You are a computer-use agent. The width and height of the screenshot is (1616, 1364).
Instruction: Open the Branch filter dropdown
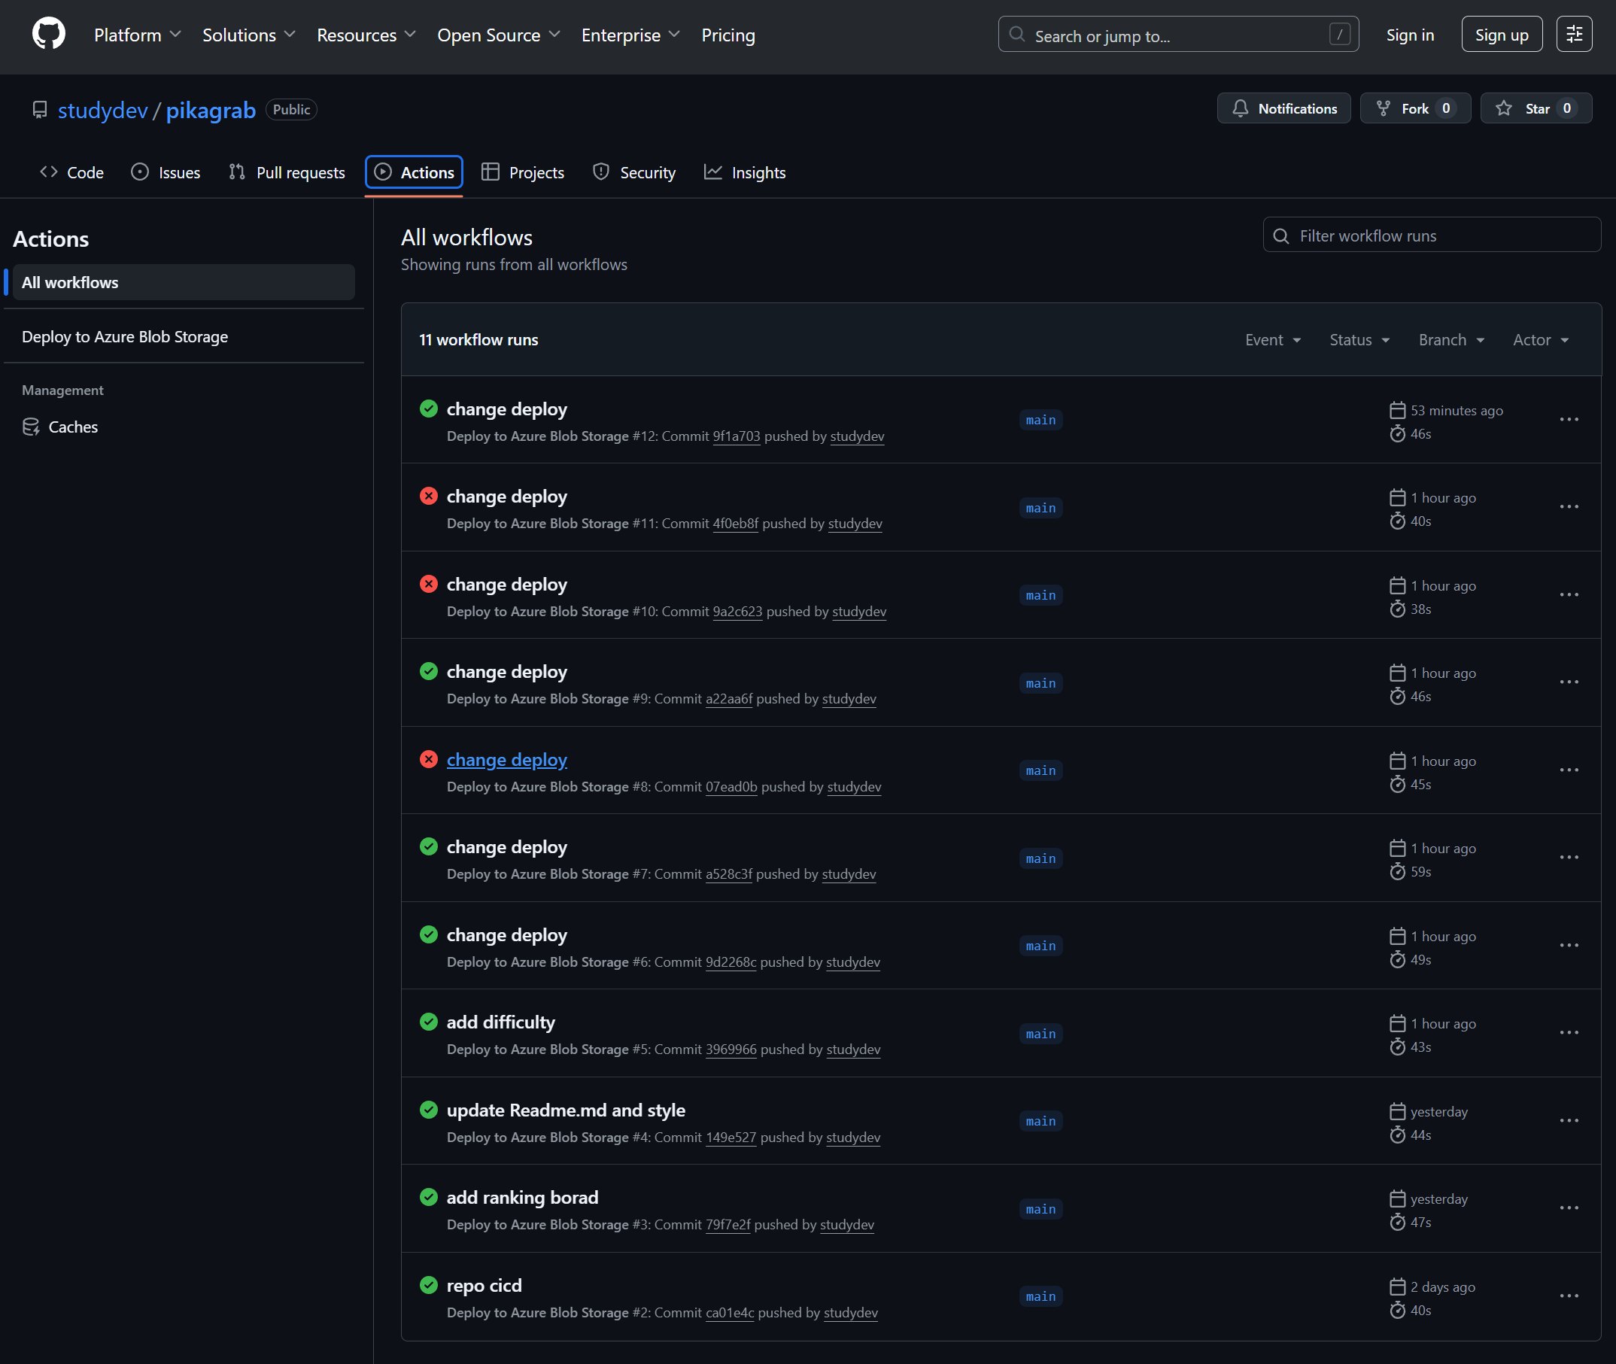pos(1450,340)
